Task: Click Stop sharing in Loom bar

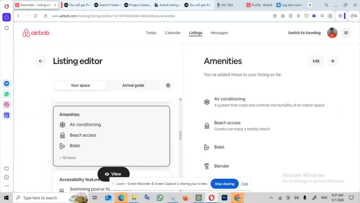Action: pos(224,184)
